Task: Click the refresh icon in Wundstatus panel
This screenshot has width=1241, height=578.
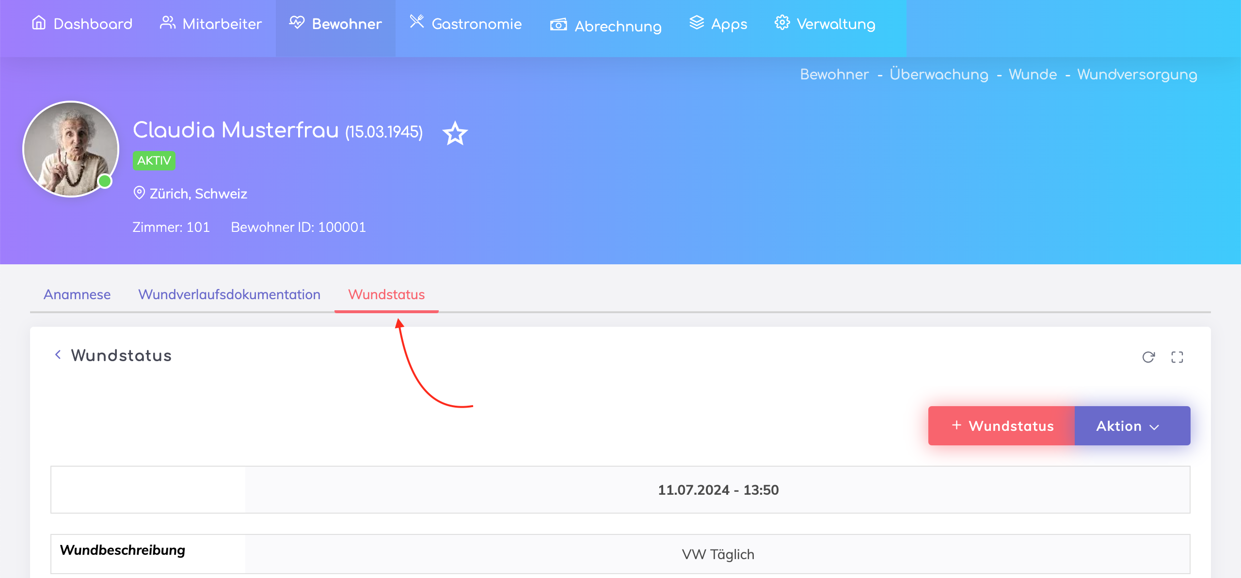Action: (x=1148, y=357)
